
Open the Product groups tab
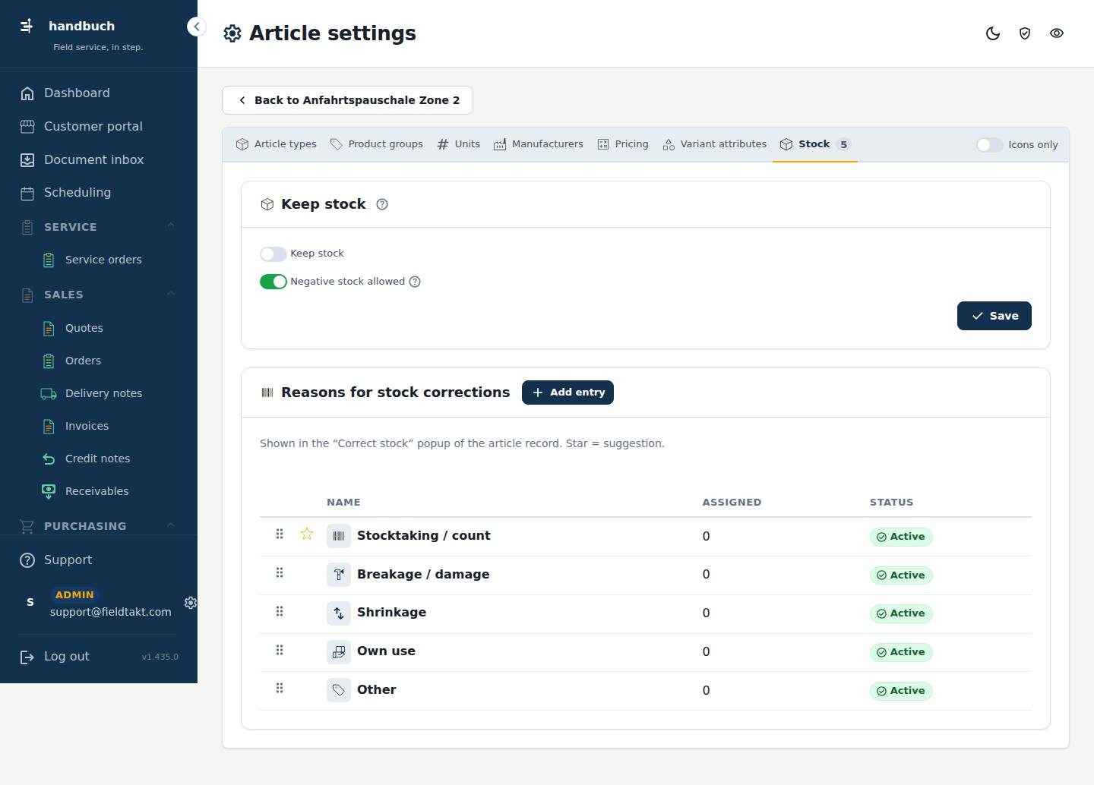point(377,144)
